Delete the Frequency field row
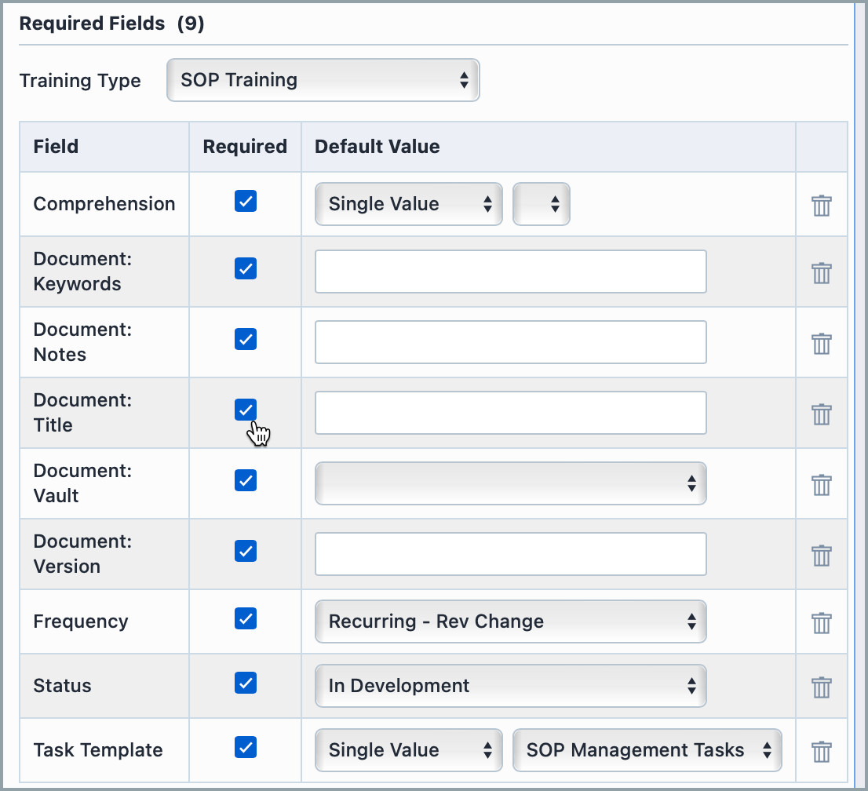 [821, 622]
